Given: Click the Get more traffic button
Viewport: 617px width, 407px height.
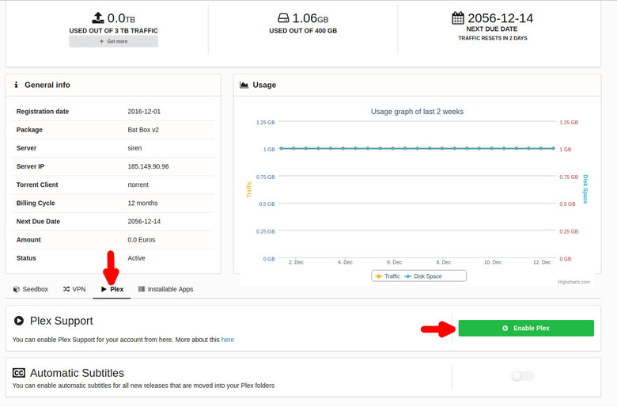Looking at the screenshot, I should coord(113,41).
